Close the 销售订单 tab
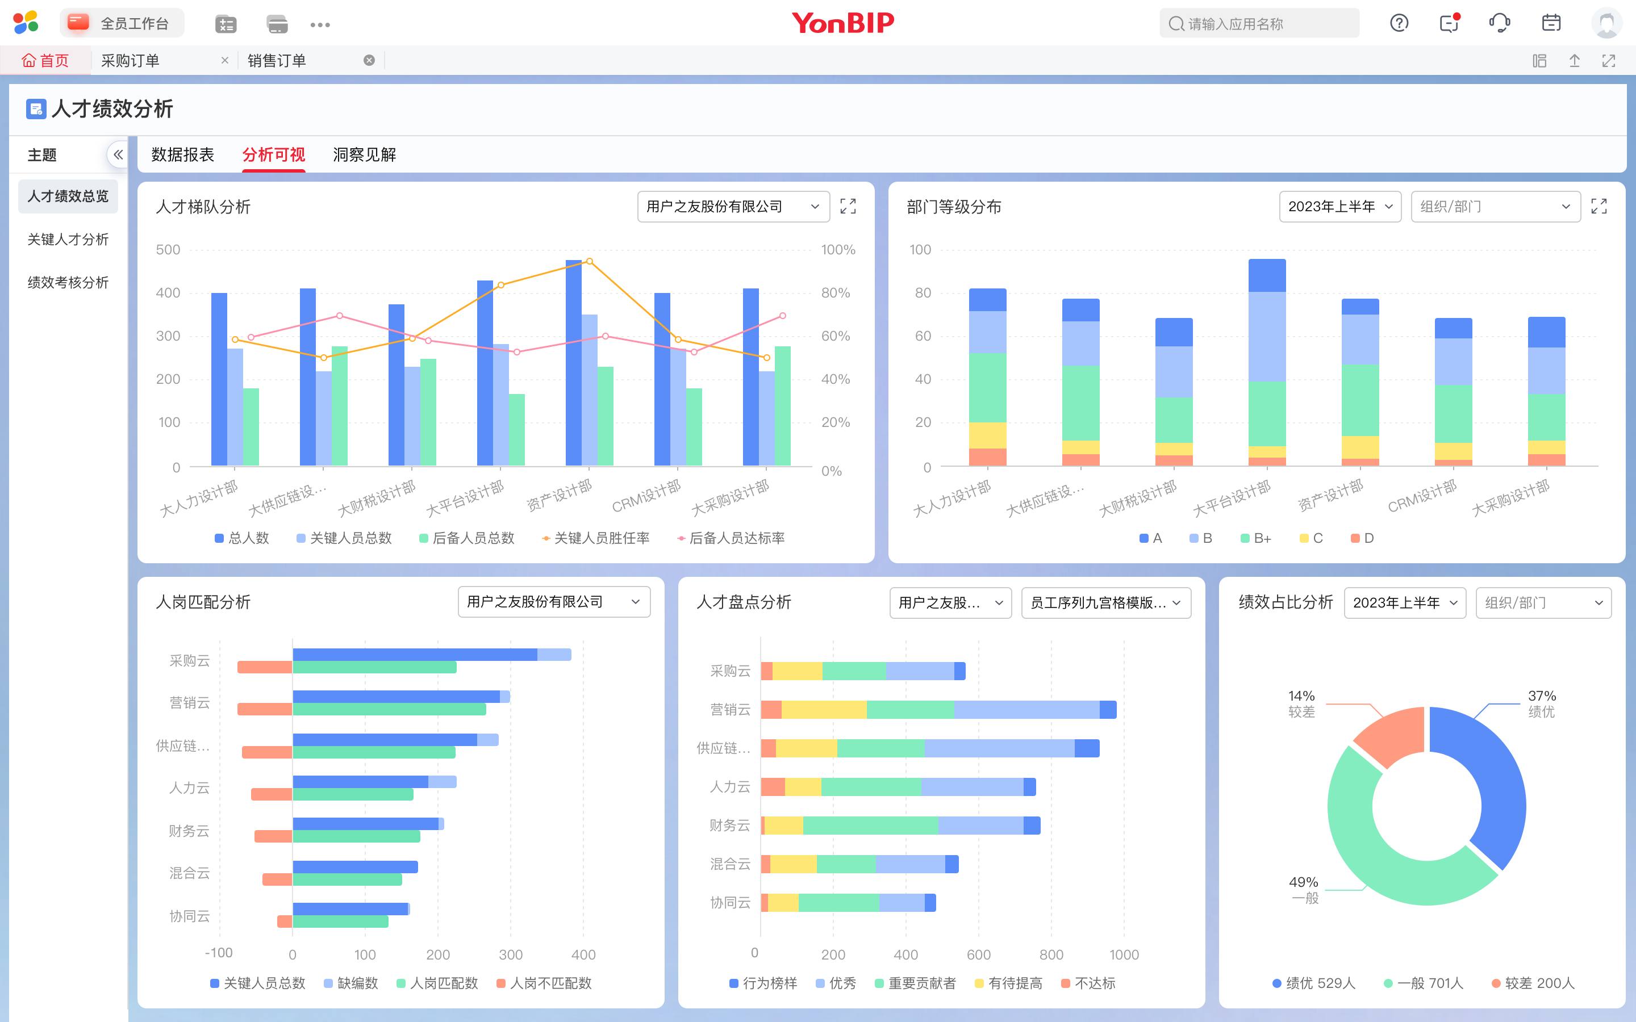Image resolution: width=1636 pixels, height=1022 pixels. coord(369,60)
